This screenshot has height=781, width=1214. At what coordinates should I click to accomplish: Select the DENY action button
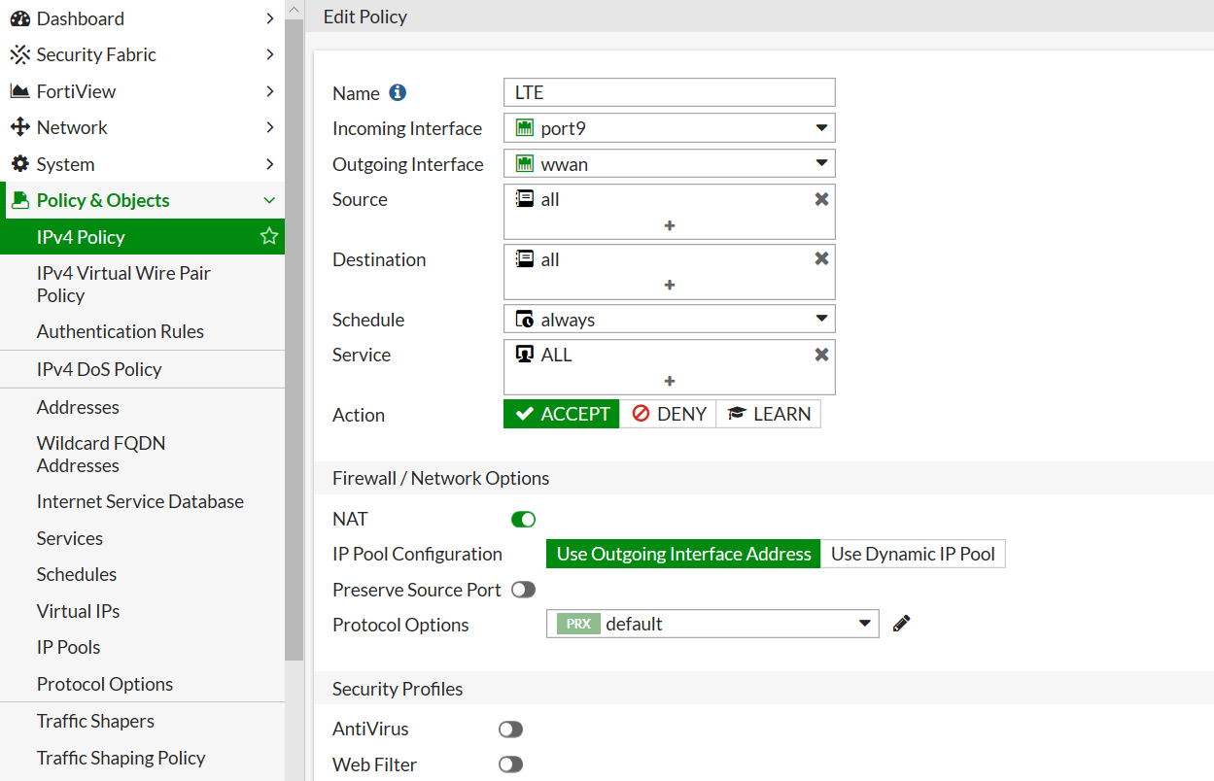click(668, 414)
